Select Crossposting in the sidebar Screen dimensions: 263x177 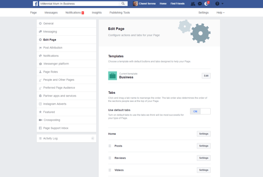tap(67, 120)
